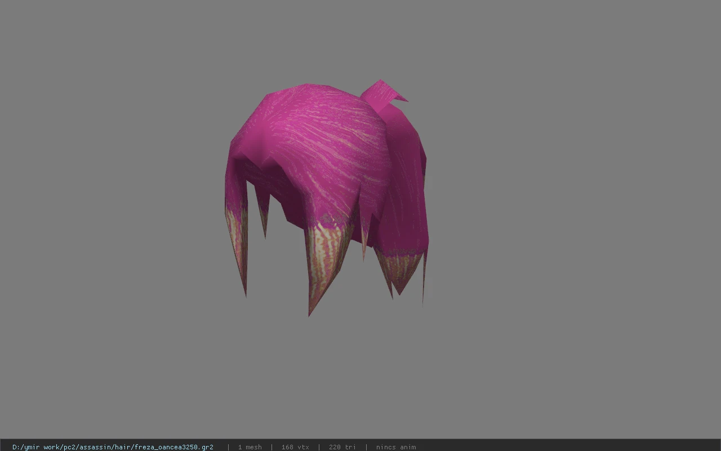The width and height of the screenshot is (721, 451).
Task: Click the file path freza_oancea3250.gr2 in status bar
Action: click(113, 447)
